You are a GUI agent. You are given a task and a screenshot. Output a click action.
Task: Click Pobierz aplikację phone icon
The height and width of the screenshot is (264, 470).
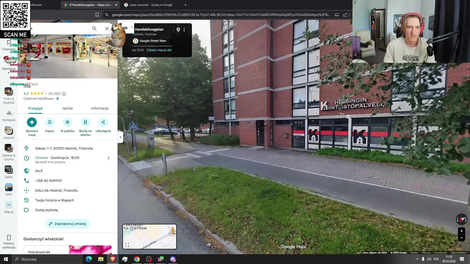9,238
